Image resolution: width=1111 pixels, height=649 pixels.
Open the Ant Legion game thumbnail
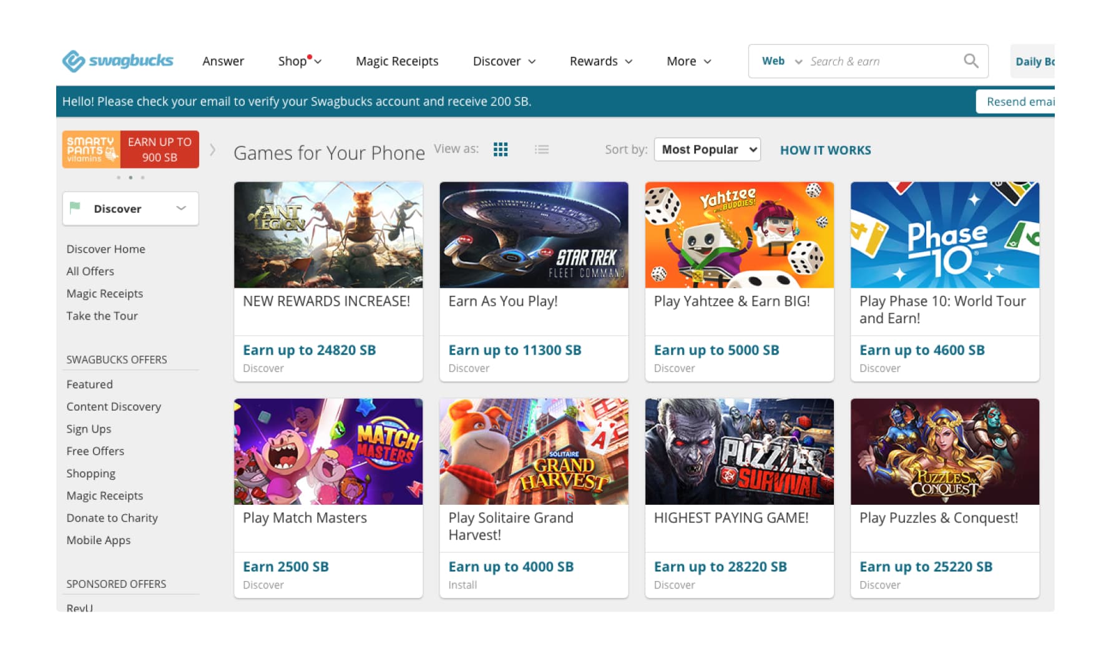[328, 235]
